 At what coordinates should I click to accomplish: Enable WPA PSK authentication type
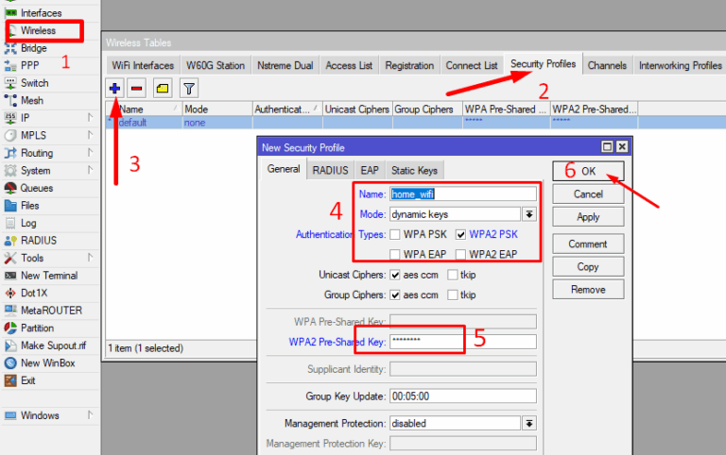[395, 235]
